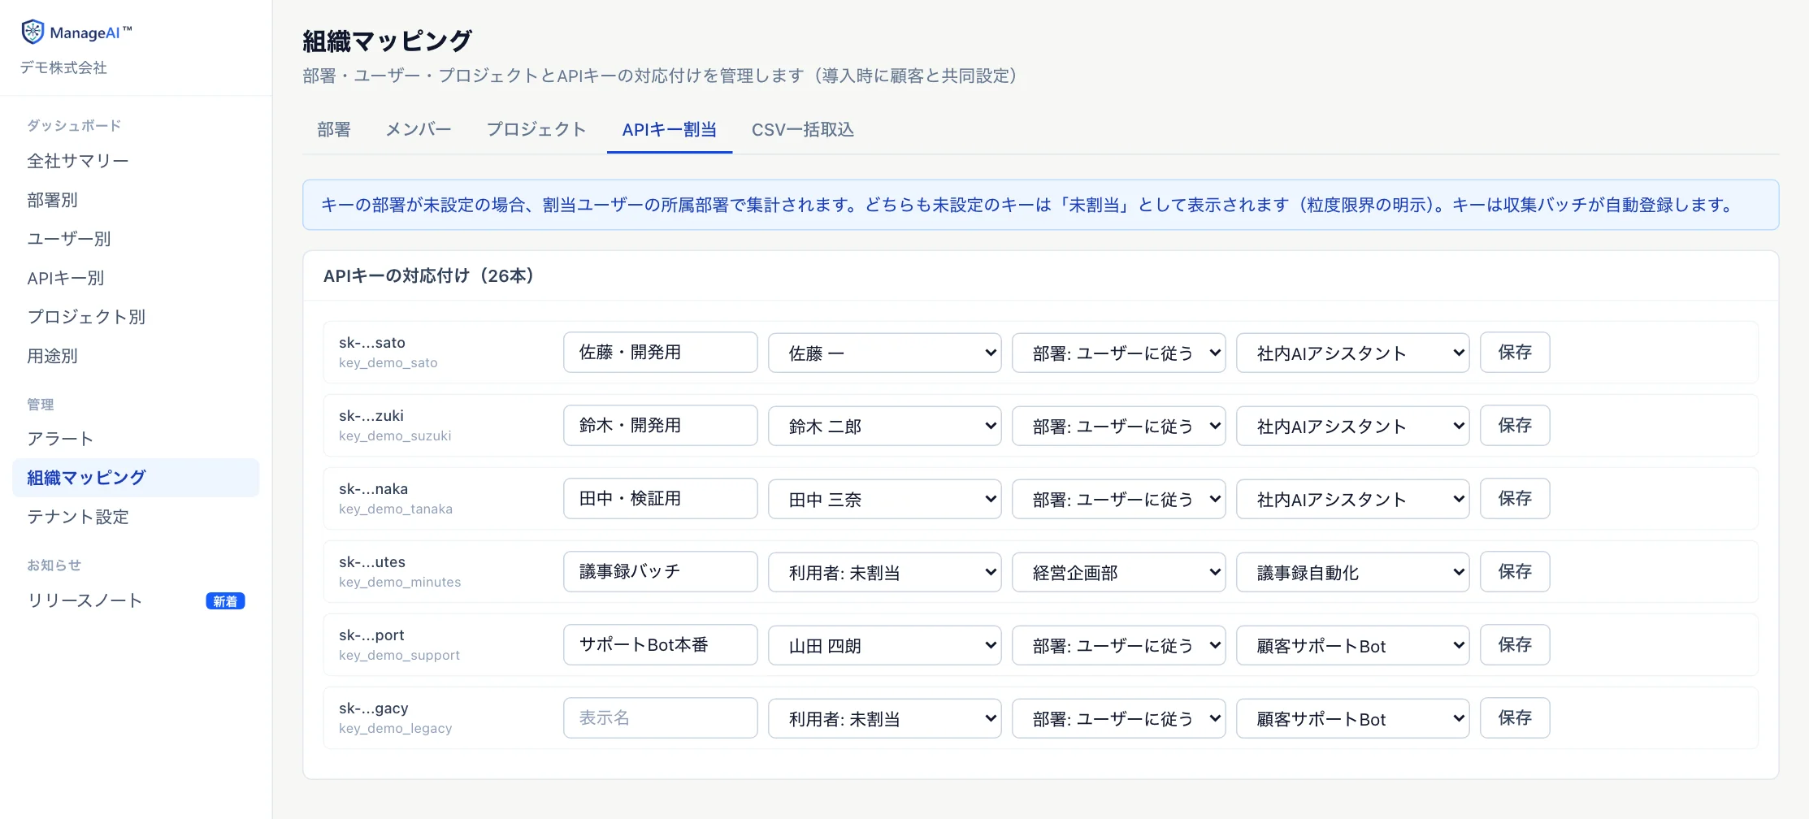Image resolution: width=1809 pixels, height=819 pixels.
Task: Open the 部署 tab
Action: [334, 130]
